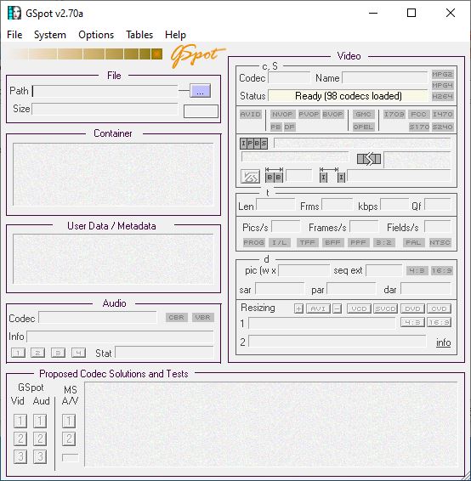471x481 pixels.
Task: Open the Options menu
Action: (x=96, y=35)
